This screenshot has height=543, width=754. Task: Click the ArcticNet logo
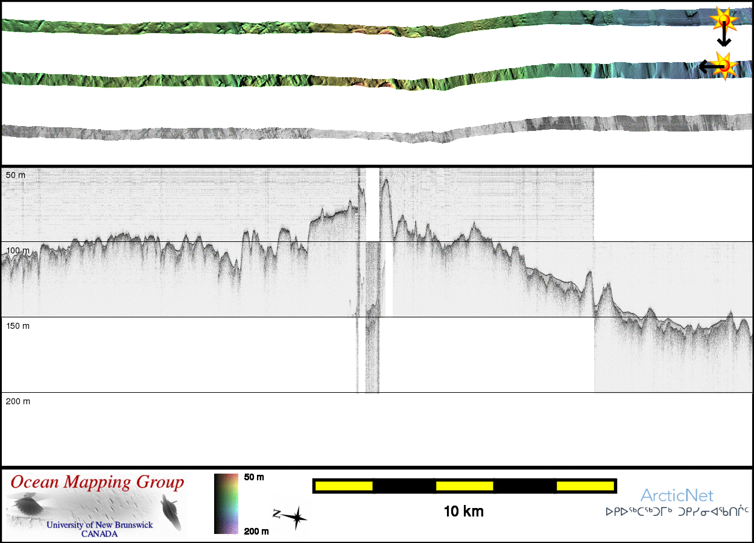click(677, 496)
